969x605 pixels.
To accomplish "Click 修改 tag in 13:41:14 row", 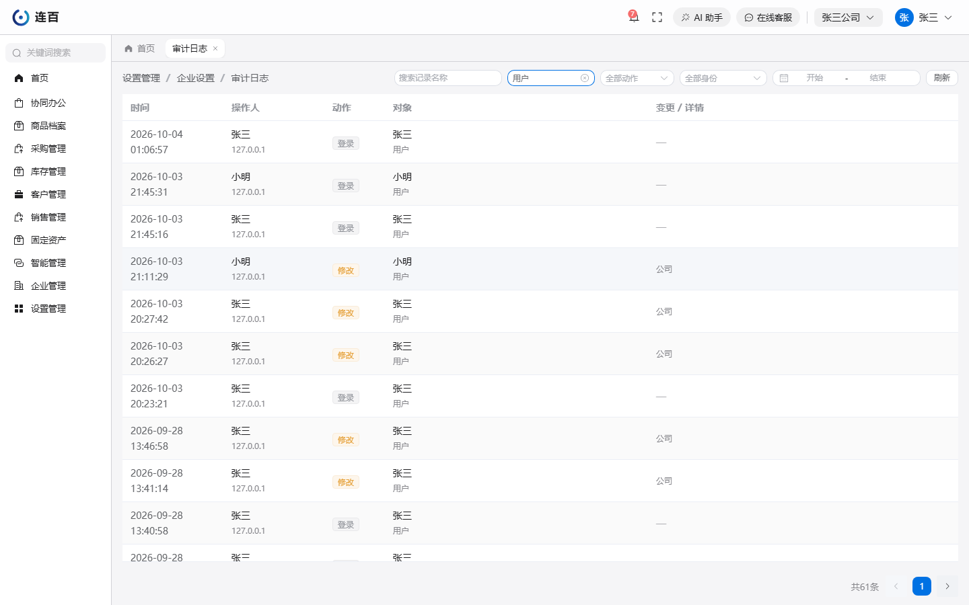I will [x=346, y=482].
